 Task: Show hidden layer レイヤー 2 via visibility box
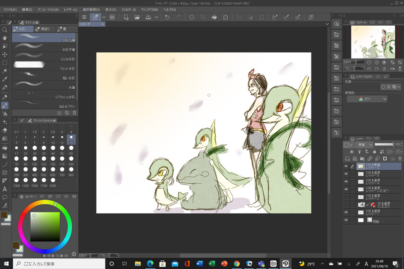346,197
